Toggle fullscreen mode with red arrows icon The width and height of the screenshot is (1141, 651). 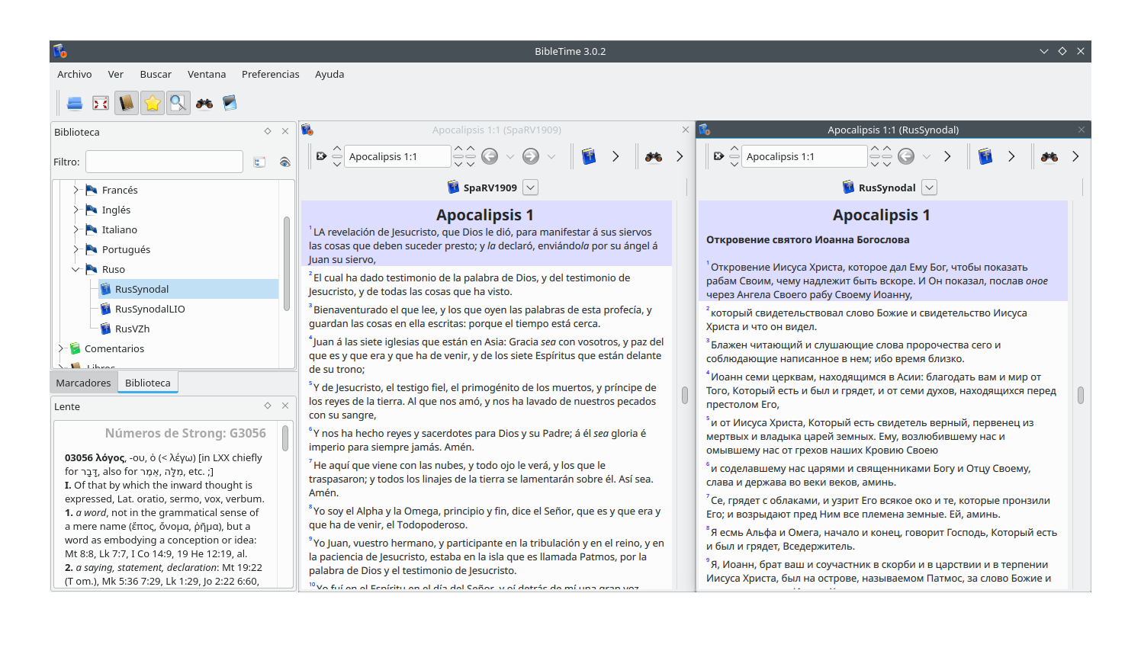[101, 103]
